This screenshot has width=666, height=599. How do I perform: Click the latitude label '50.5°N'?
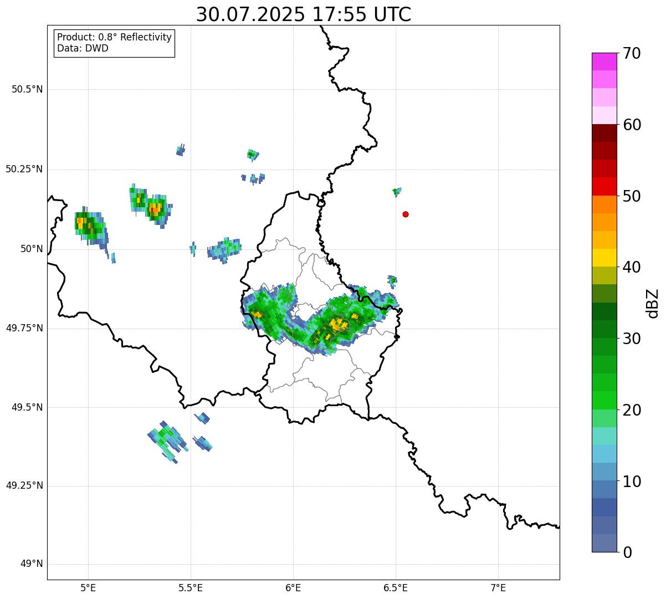coord(27,89)
